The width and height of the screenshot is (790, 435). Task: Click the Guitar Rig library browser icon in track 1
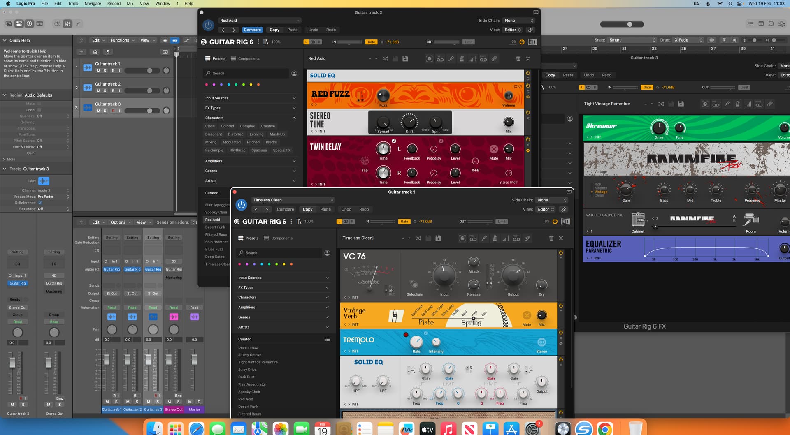pyautogui.click(x=299, y=222)
